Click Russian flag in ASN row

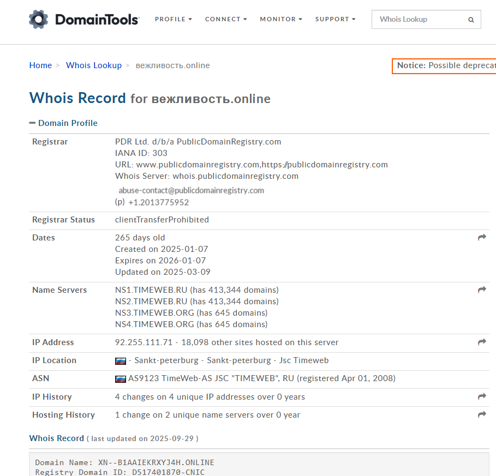coord(121,379)
